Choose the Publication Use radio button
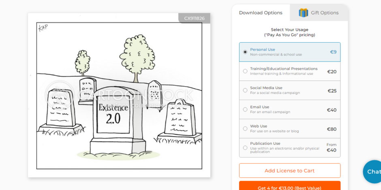 click(x=245, y=148)
